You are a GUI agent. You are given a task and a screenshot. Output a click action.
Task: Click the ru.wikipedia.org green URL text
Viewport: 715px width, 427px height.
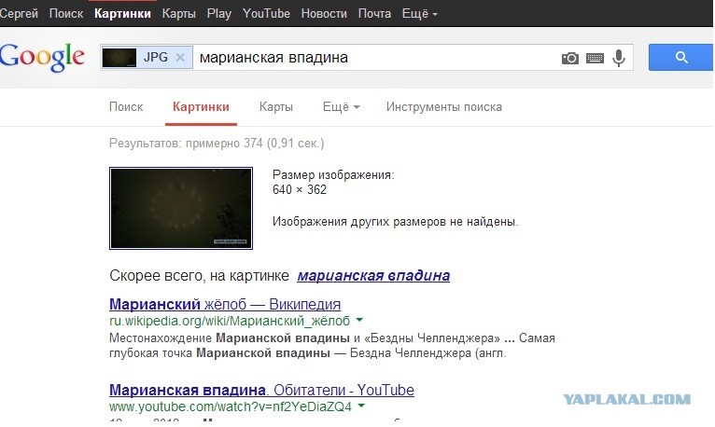(230, 321)
